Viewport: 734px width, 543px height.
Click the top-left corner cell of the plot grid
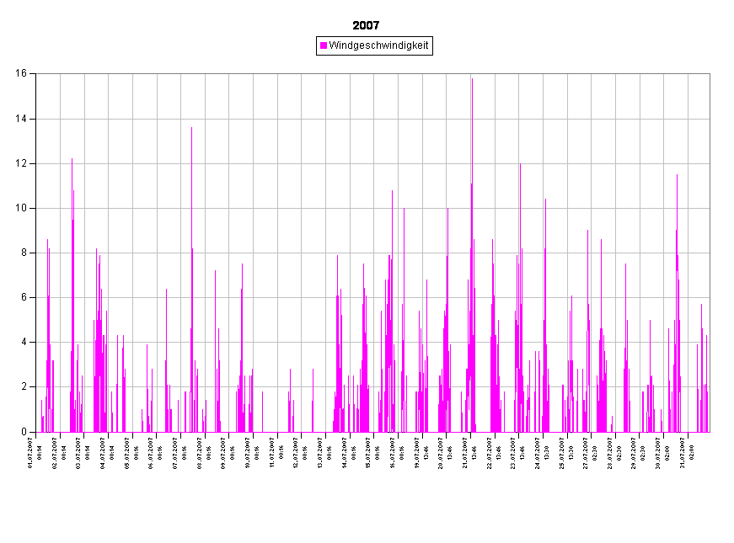(48, 96)
